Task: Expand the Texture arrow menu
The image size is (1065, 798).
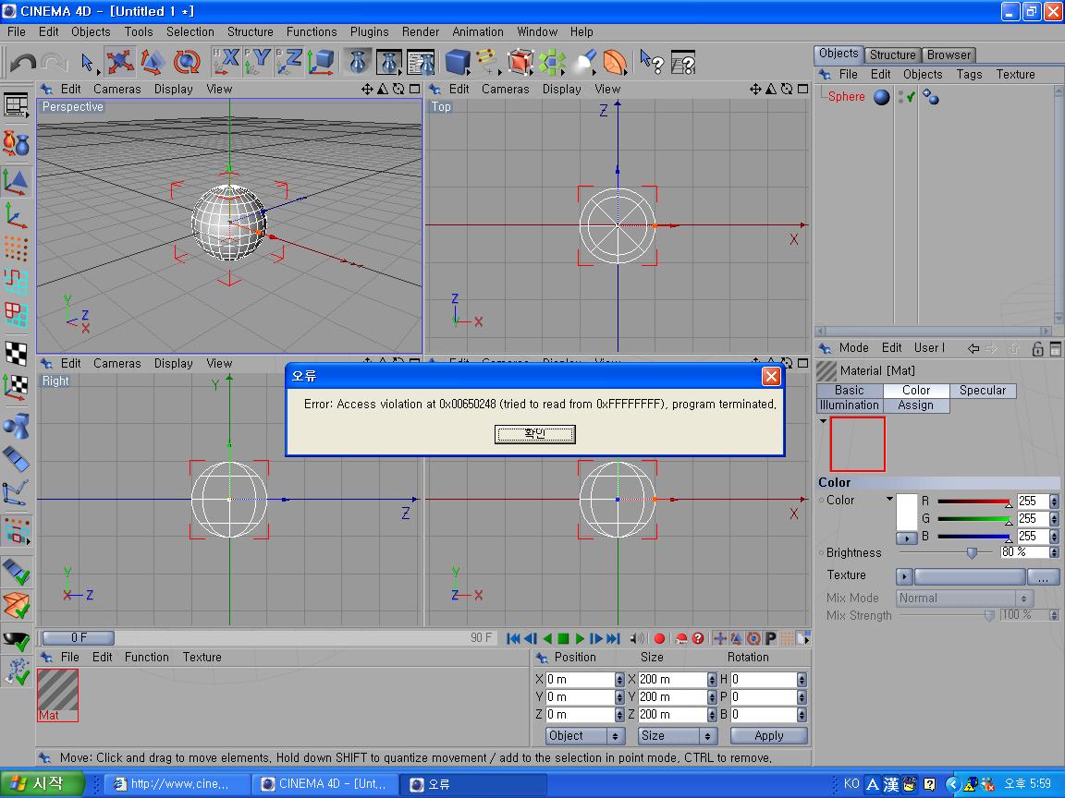Action: pos(903,576)
